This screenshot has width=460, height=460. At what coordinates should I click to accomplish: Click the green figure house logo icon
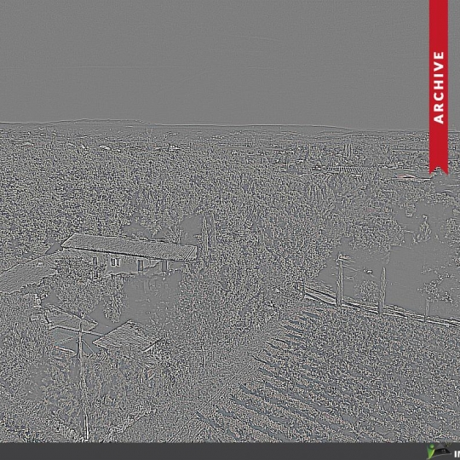(440, 451)
